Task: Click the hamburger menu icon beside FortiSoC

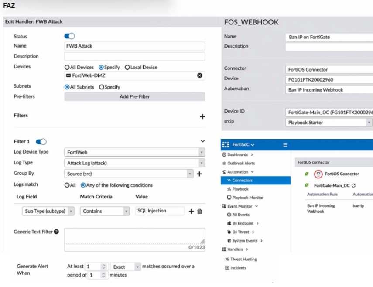Action: click(285, 145)
